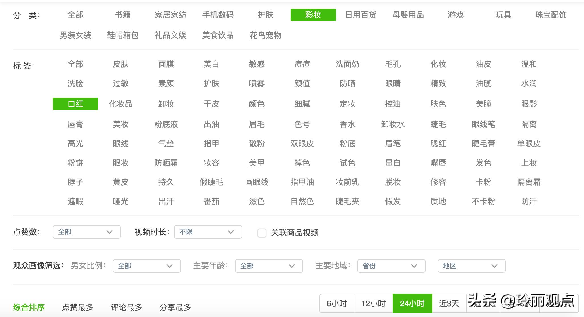Pick the 眼影 tag
This screenshot has width=584, height=317.
(x=529, y=104)
